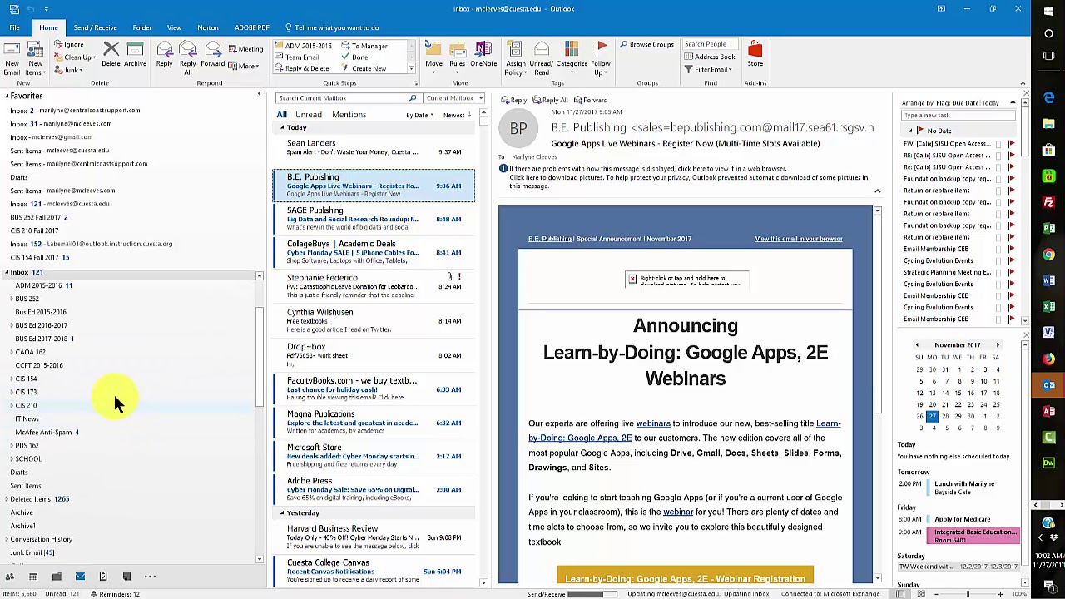Open the By Date sort dropdown

tap(419, 115)
